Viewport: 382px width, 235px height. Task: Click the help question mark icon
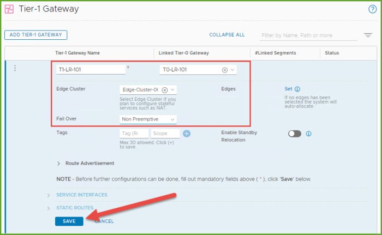tap(373, 9)
